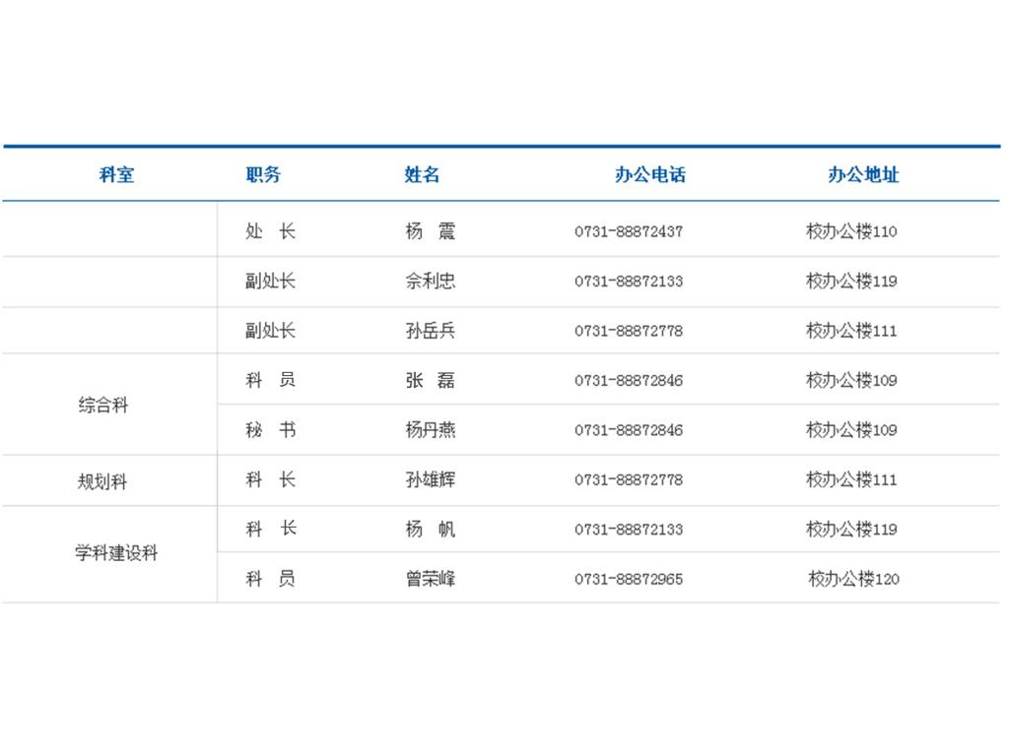1009x755 pixels.
Task: Click the 职务 column header
Action: (263, 175)
